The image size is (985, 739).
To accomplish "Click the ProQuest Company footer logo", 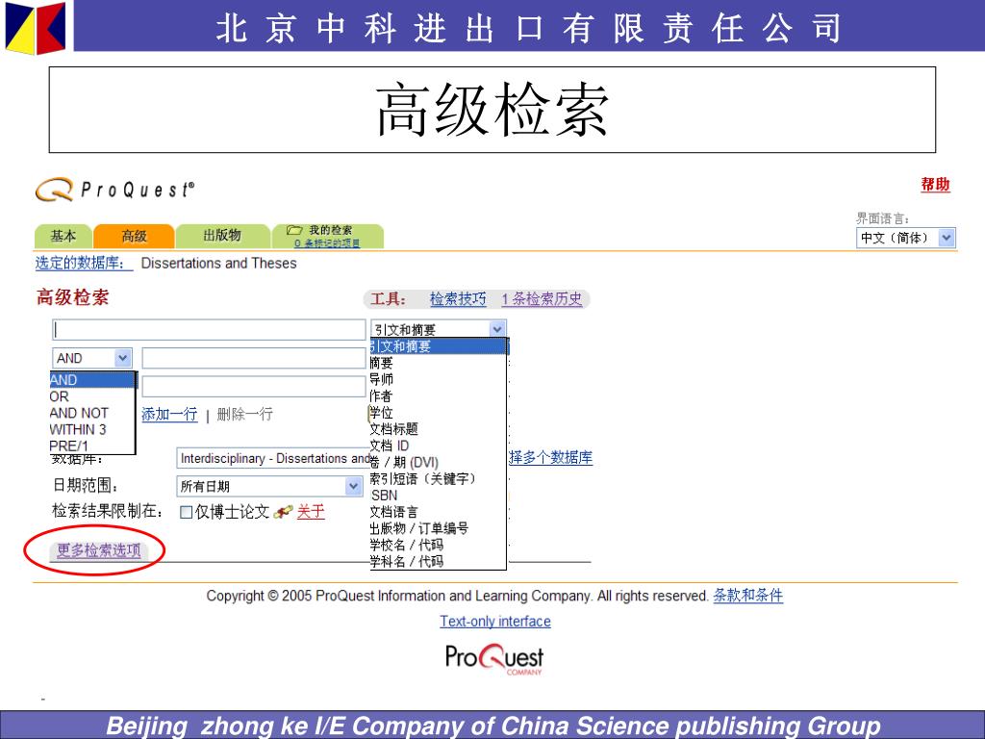I will (x=494, y=659).
